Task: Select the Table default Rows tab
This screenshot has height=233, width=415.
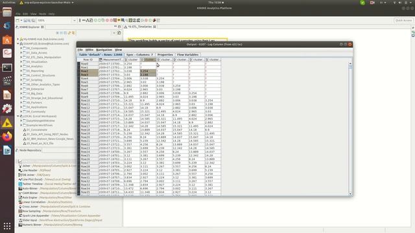Action: click(x=101, y=54)
